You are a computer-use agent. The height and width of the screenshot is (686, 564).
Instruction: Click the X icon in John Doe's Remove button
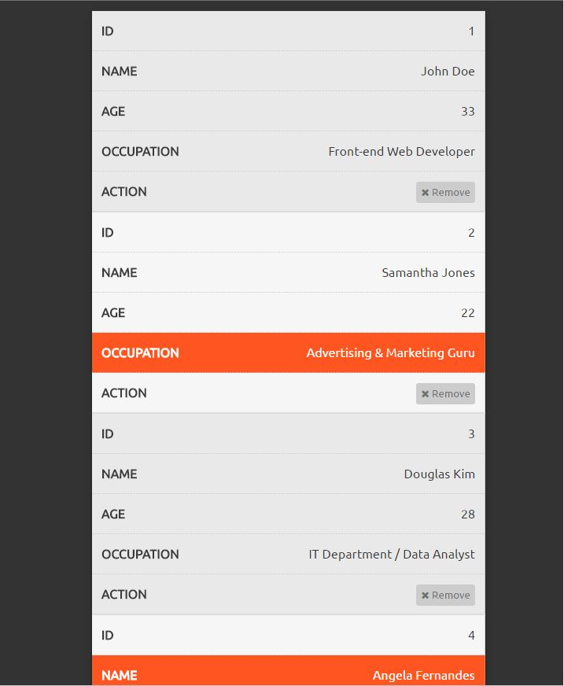(x=426, y=193)
